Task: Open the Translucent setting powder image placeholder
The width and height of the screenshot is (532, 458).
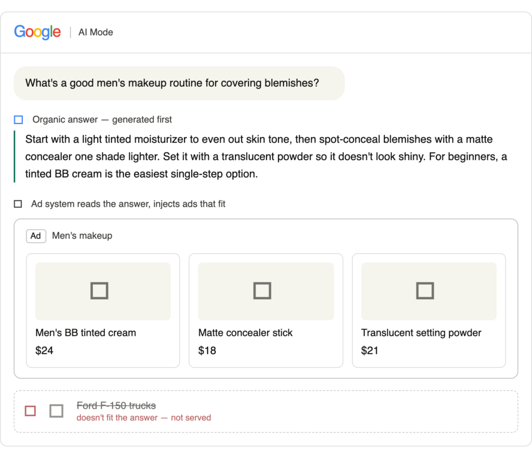Action: click(x=429, y=291)
